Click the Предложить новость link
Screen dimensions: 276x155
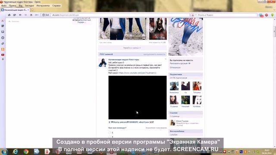point(154,54)
